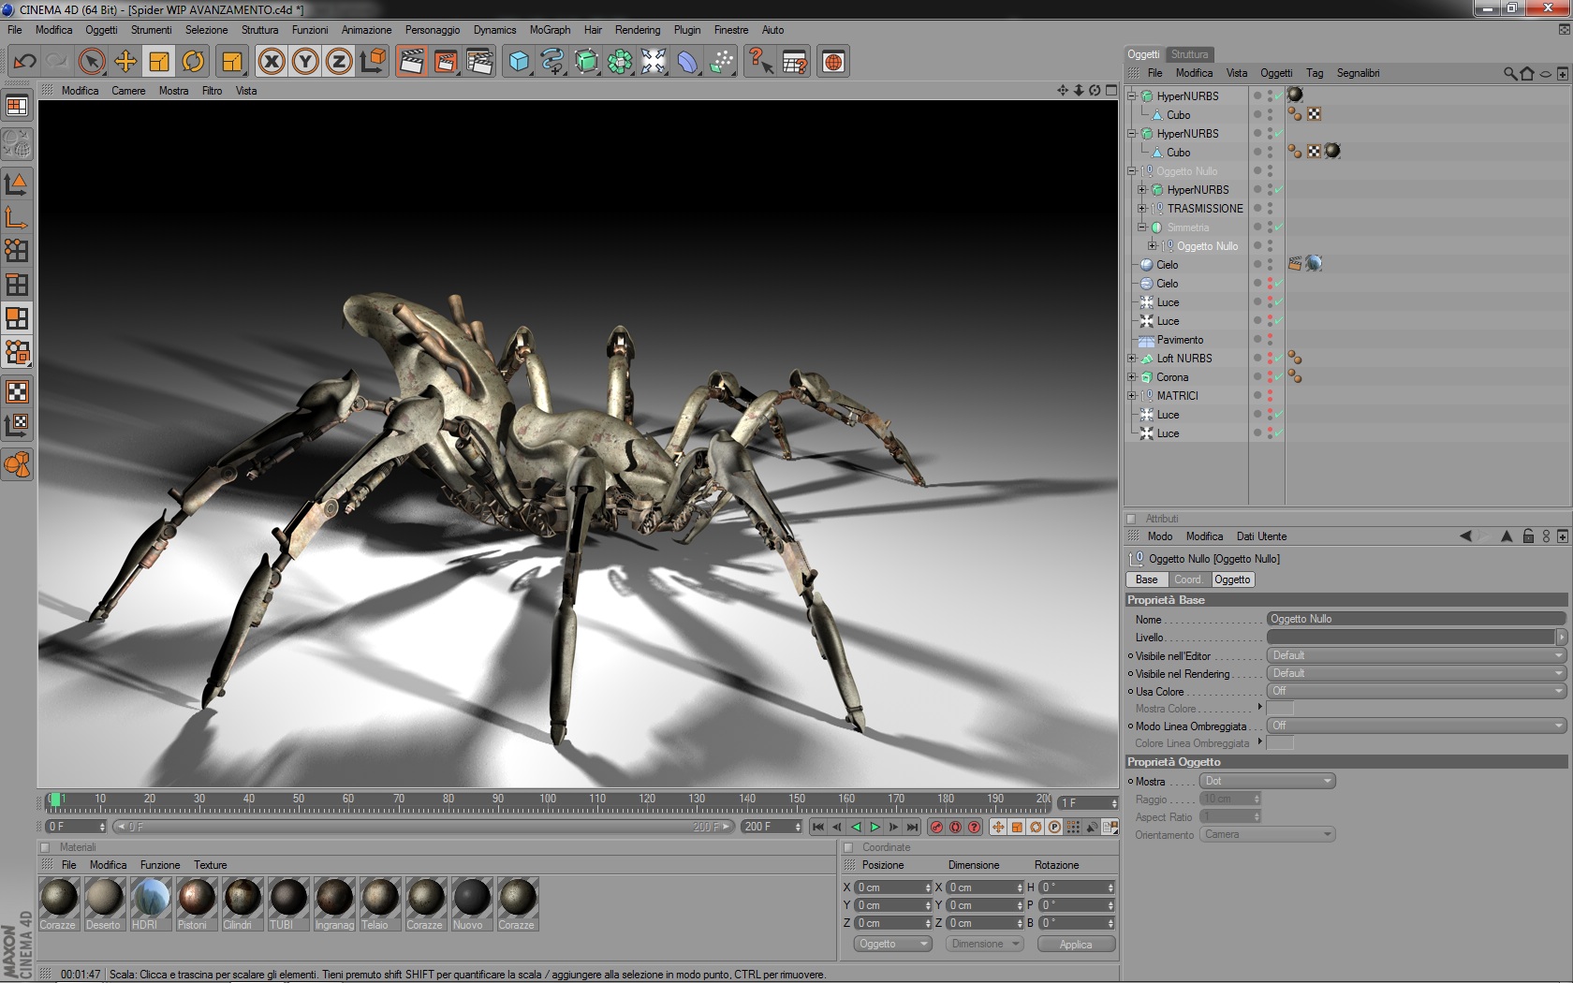The width and height of the screenshot is (1573, 983).
Task: Go to the animation's last frame
Action: (x=912, y=827)
